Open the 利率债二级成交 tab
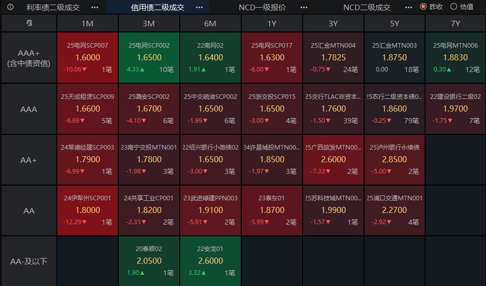 (x=53, y=7)
